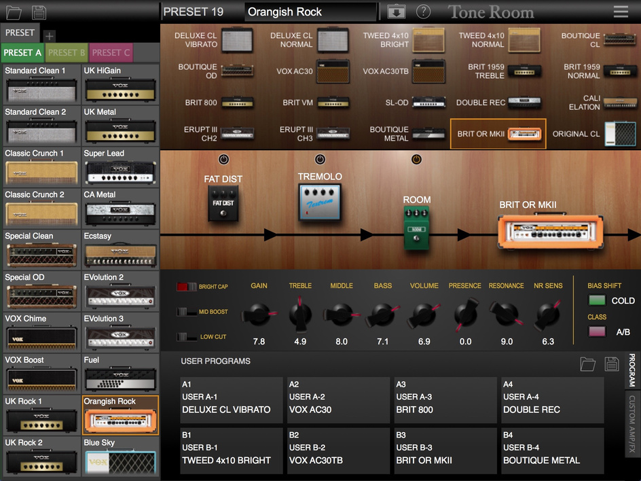Click the save disk icon in top-left toolbar

(39, 12)
